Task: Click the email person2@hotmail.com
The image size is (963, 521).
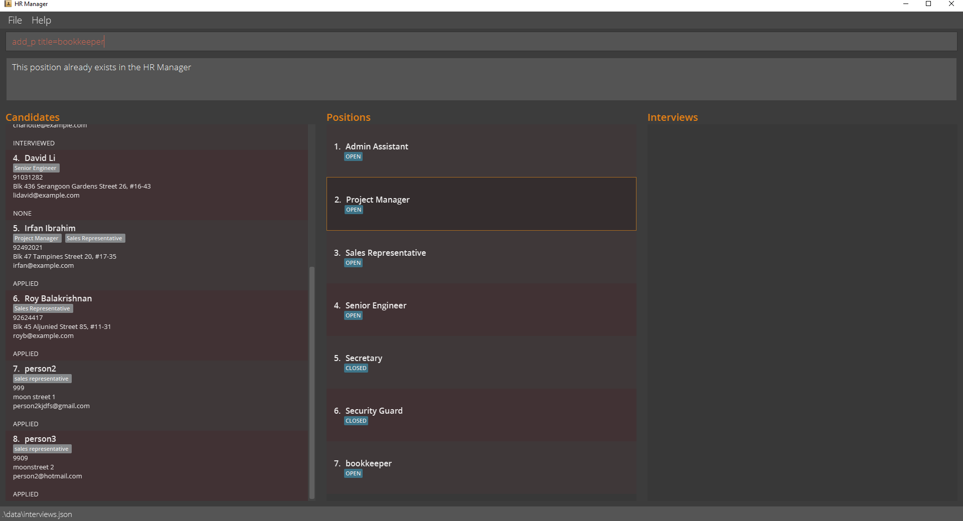Action: (47, 476)
